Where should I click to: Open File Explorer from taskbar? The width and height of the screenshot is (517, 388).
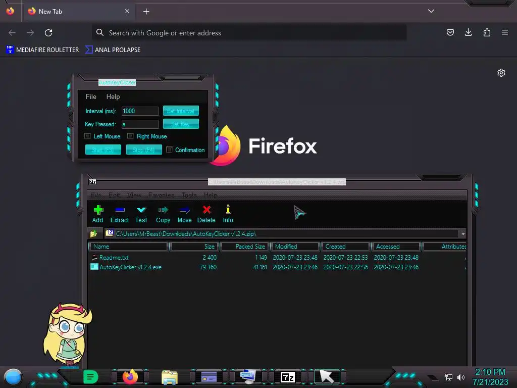coord(170,377)
